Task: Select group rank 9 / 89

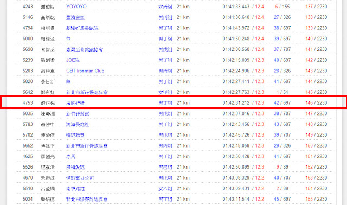Action: coord(282,167)
